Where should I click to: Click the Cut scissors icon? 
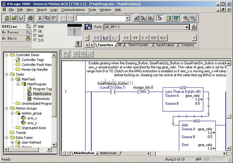(40, 18)
